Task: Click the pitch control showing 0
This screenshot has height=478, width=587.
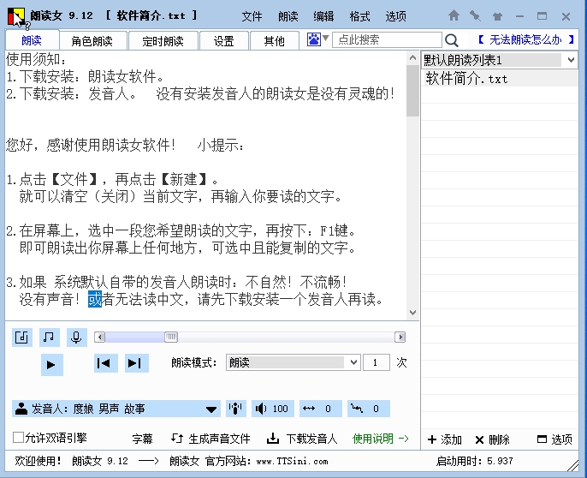Action: pyautogui.click(x=368, y=409)
